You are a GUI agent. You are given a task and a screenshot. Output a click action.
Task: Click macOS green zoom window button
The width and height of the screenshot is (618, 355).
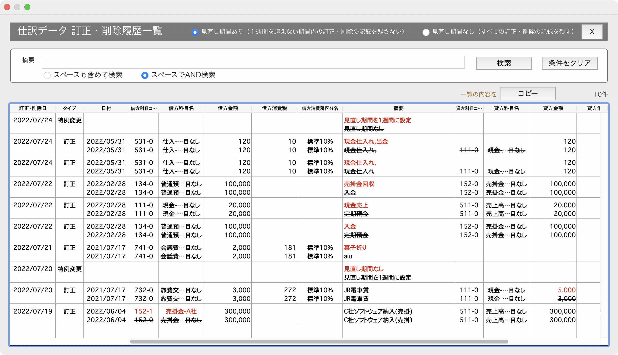[27, 7]
